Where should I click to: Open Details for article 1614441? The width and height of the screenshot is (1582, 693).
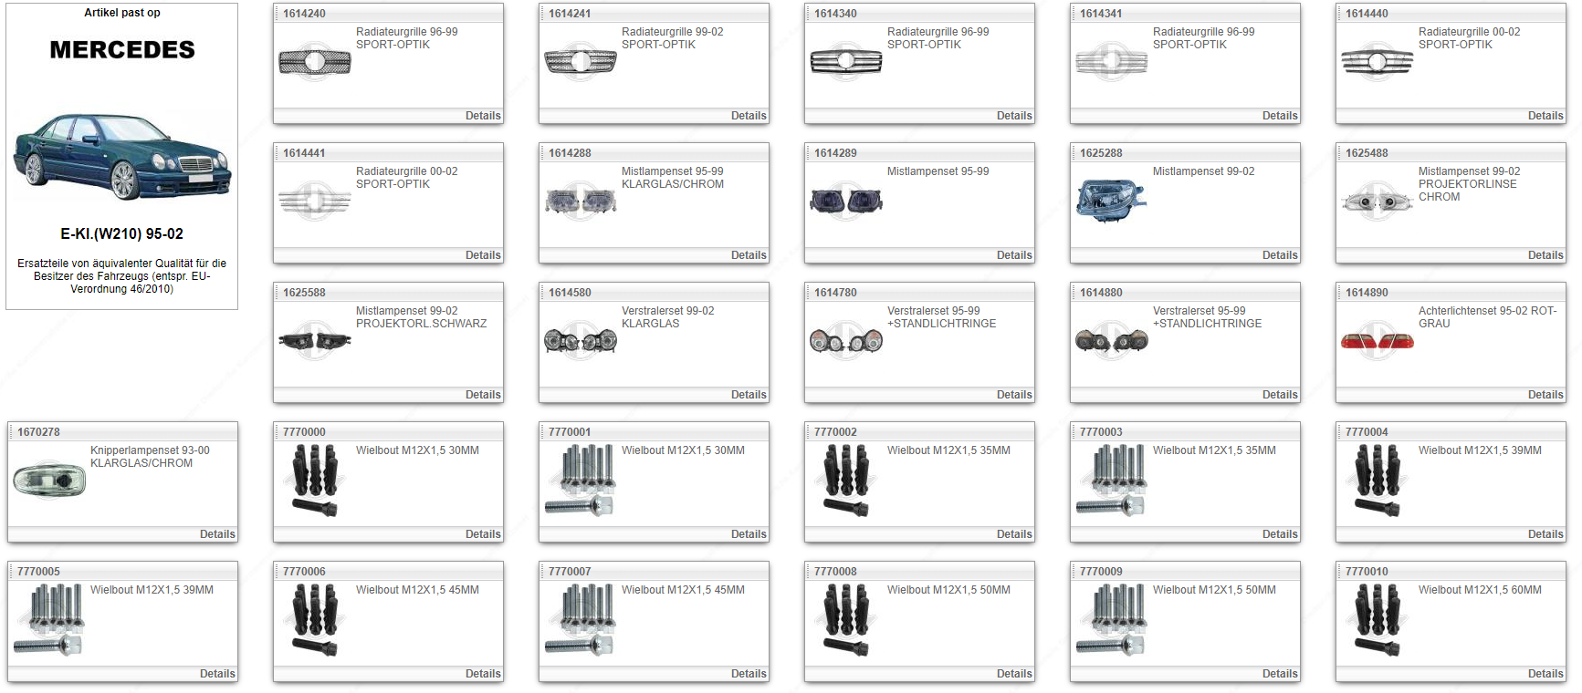[483, 255]
